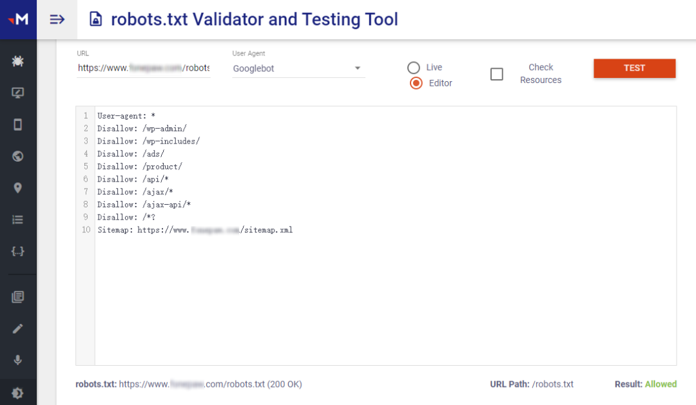
Task: Open the User Agent Googlebot dropdown
Action: pos(298,69)
